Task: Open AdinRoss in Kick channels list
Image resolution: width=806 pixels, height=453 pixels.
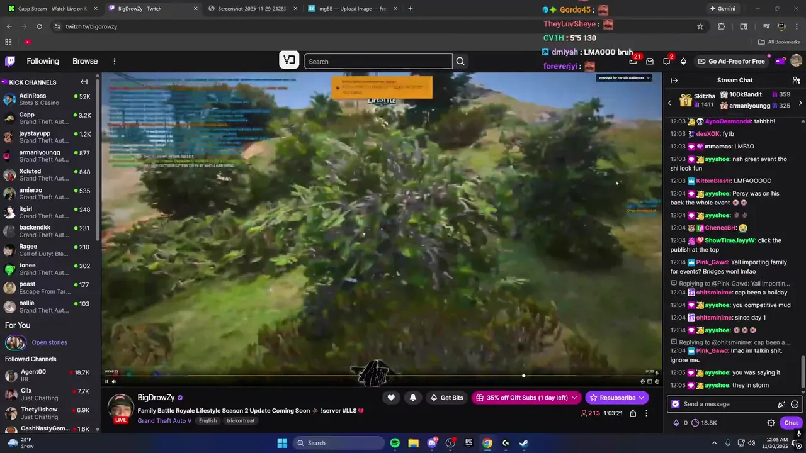Action: [48, 99]
